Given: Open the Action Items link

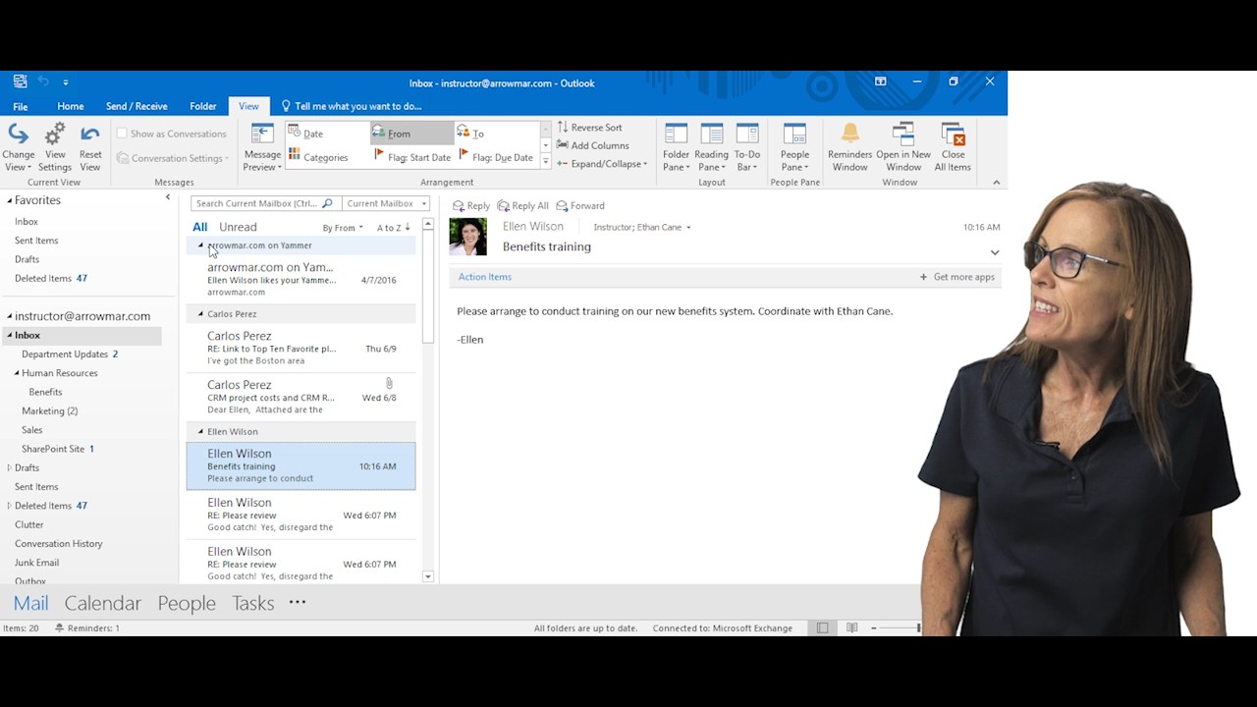Looking at the screenshot, I should tap(485, 277).
